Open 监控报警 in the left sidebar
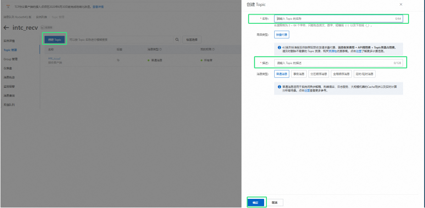 point(9,87)
